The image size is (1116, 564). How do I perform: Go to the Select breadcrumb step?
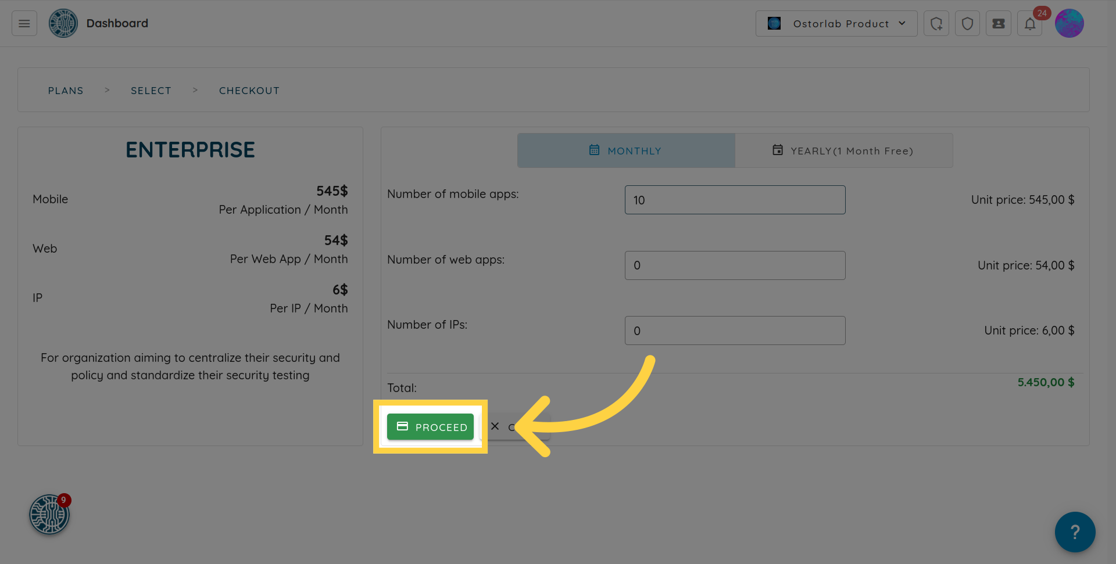click(151, 91)
